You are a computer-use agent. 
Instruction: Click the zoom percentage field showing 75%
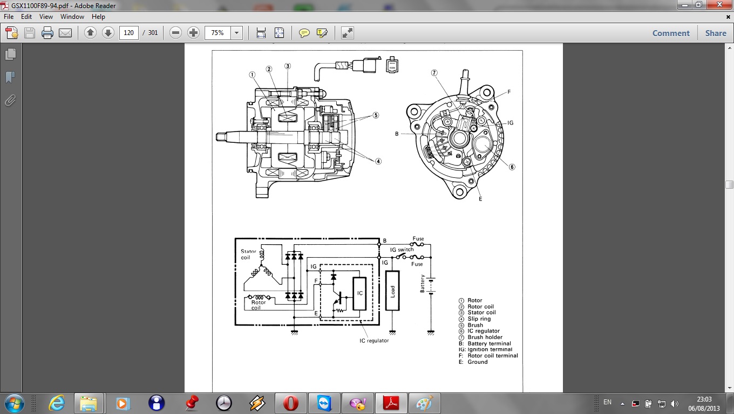pyautogui.click(x=218, y=33)
